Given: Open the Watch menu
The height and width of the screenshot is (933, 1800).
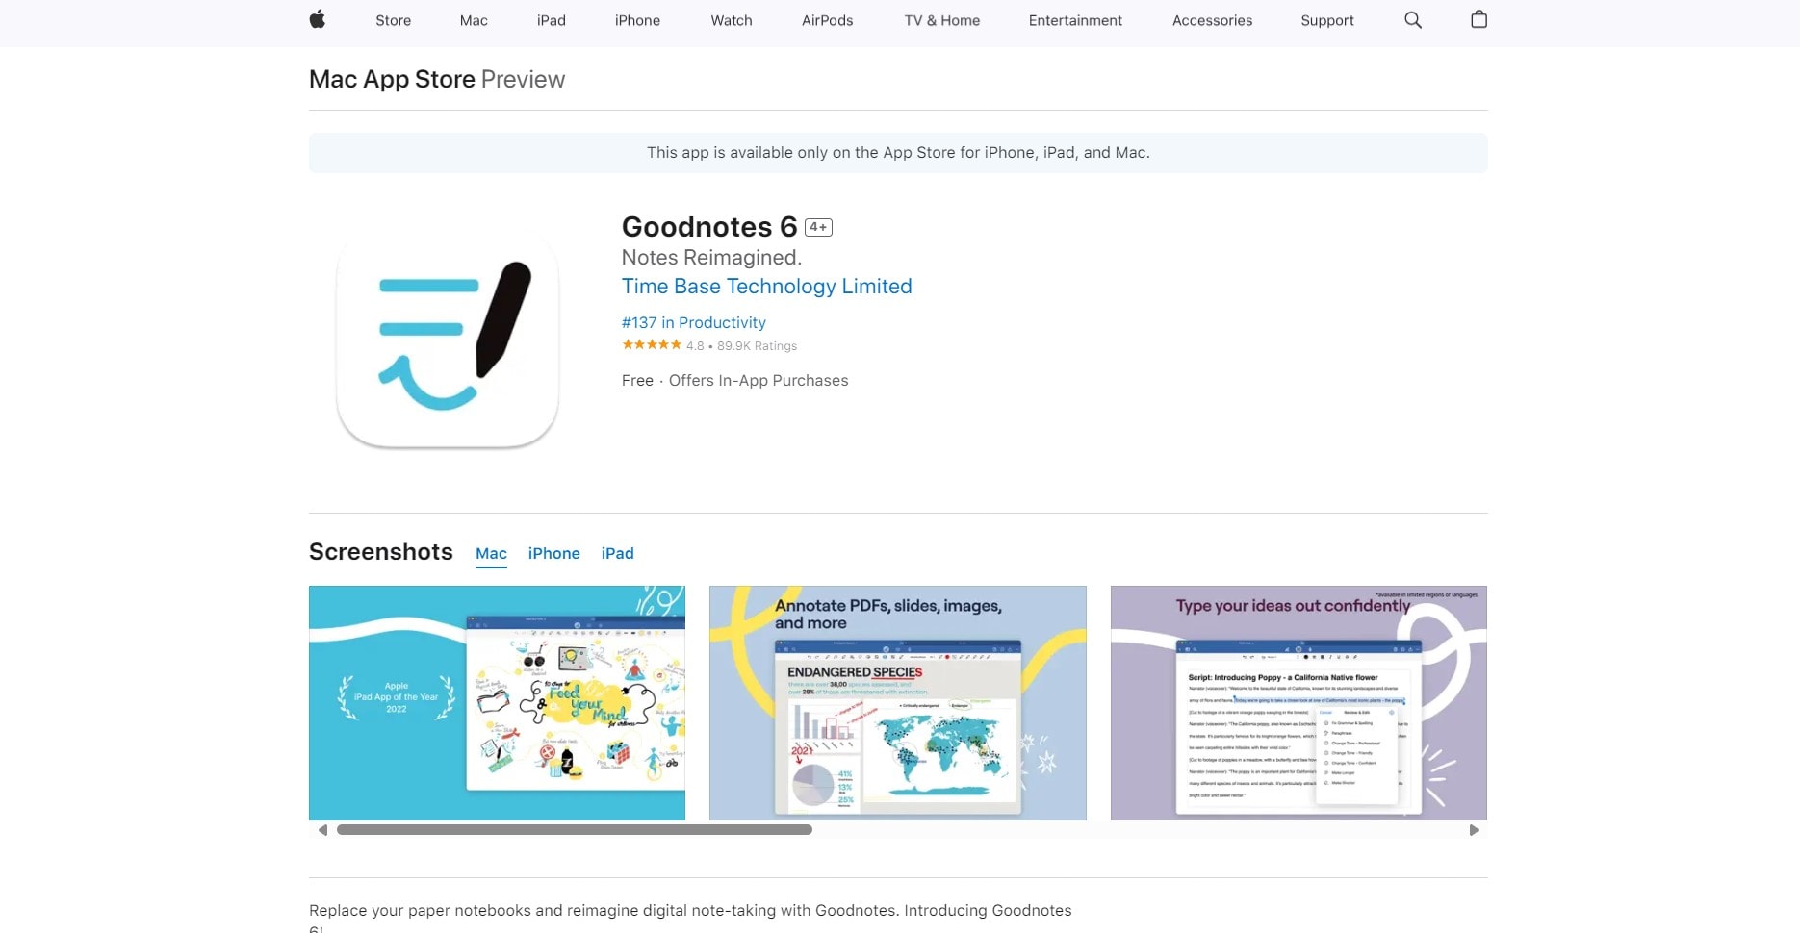Looking at the screenshot, I should pos(732,20).
